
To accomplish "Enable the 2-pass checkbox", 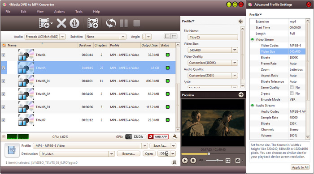I will click(x=292, y=93).
